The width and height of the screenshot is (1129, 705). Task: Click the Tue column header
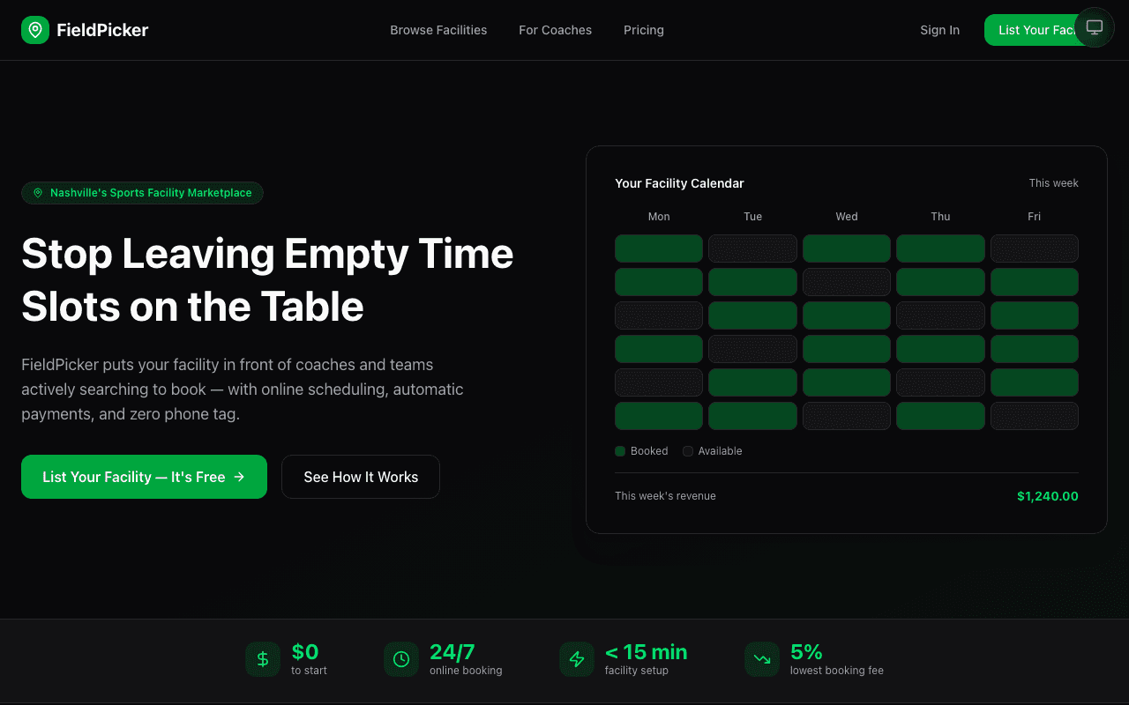tap(752, 217)
